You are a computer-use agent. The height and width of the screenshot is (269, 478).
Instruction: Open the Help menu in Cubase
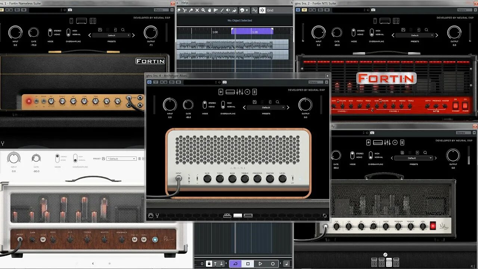185,3
